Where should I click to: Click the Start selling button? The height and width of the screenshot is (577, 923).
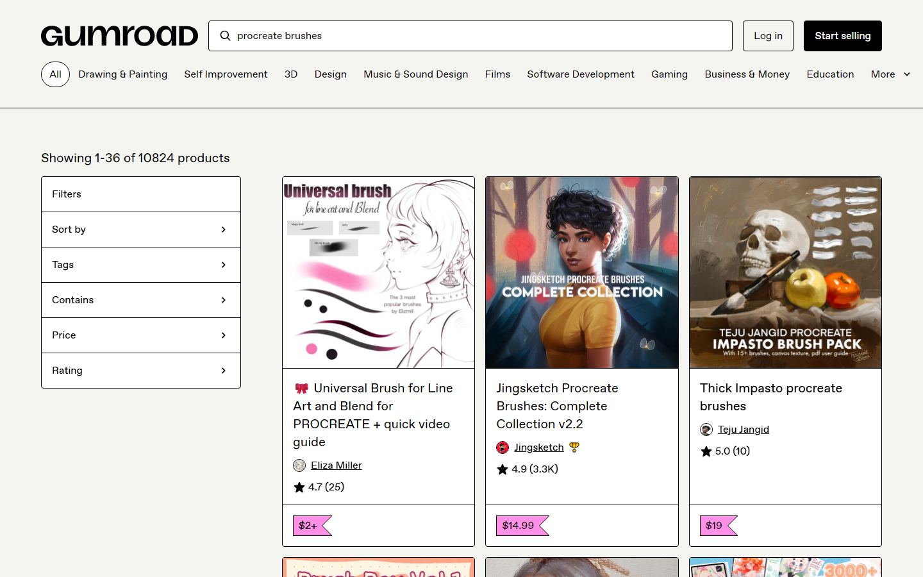(843, 36)
